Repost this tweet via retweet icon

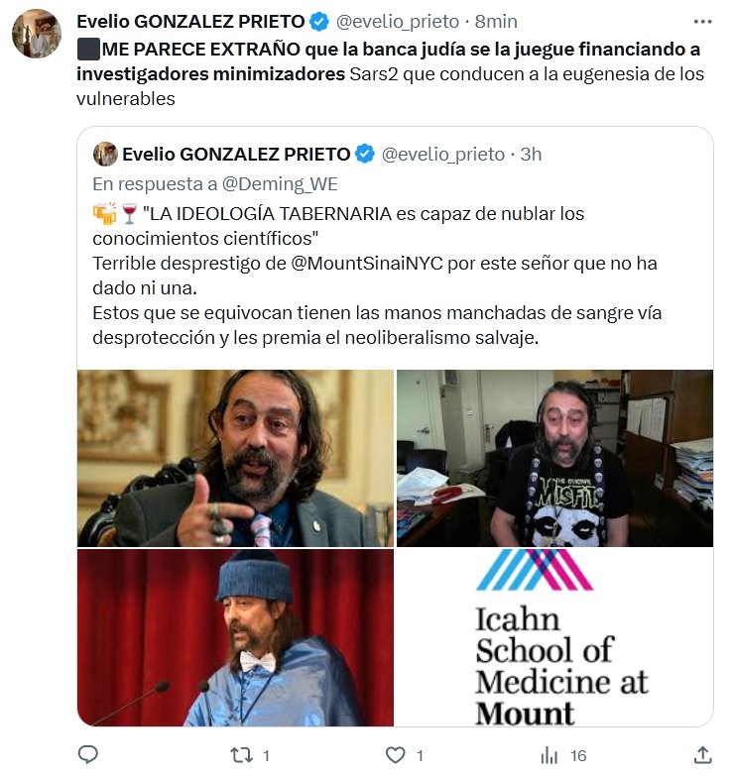[x=241, y=755]
